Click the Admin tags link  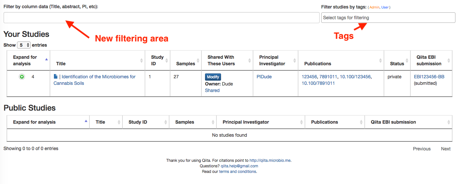pos(374,7)
